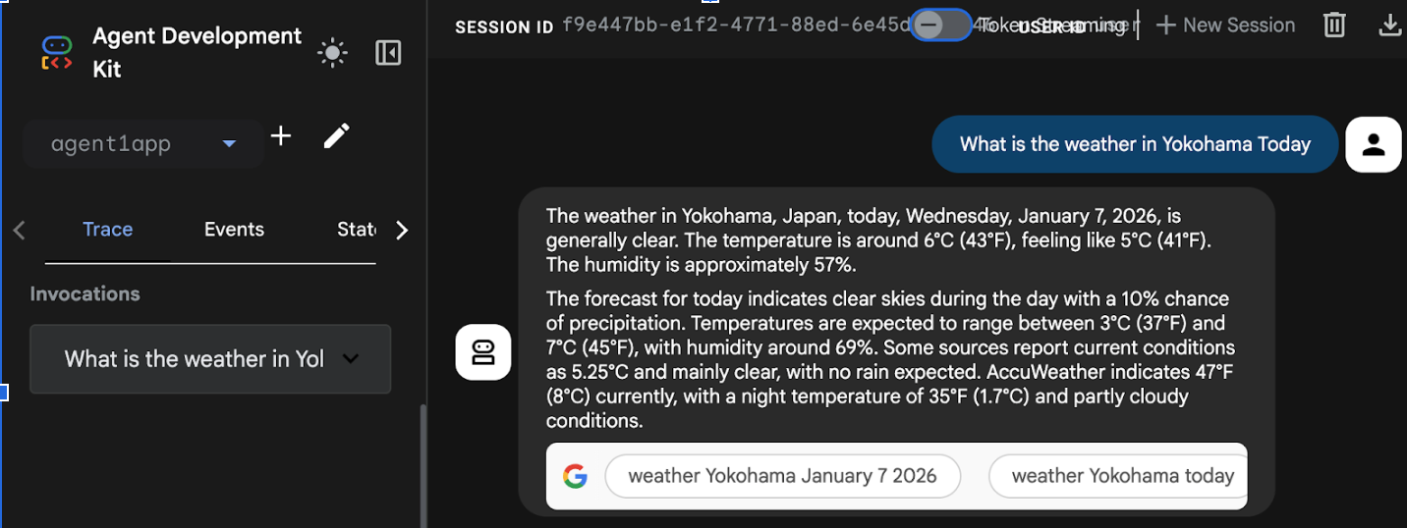Delete session using trash icon

point(1334,26)
